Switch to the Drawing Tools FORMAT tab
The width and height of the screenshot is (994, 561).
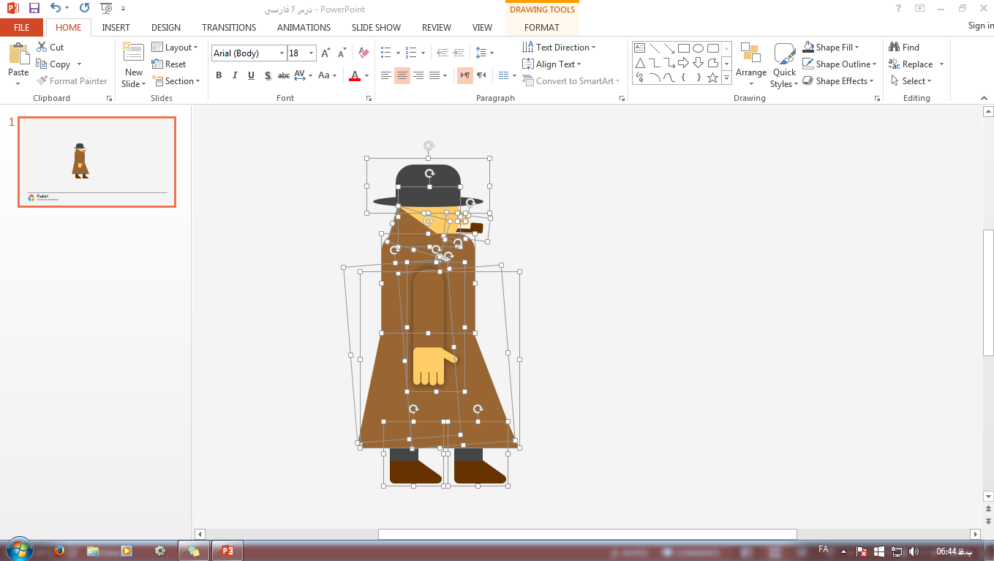(x=542, y=28)
